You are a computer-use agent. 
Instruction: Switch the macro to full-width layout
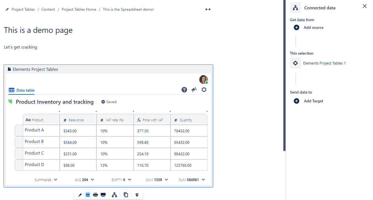point(103,195)
